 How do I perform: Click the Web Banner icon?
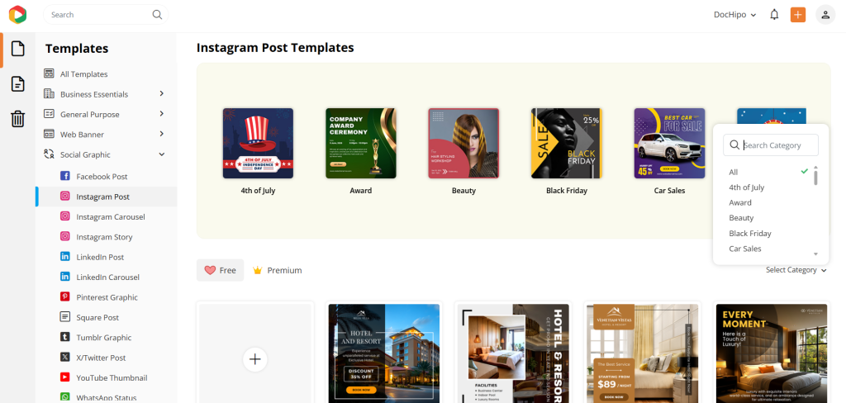pyautogui.click(x=49, y=134)
